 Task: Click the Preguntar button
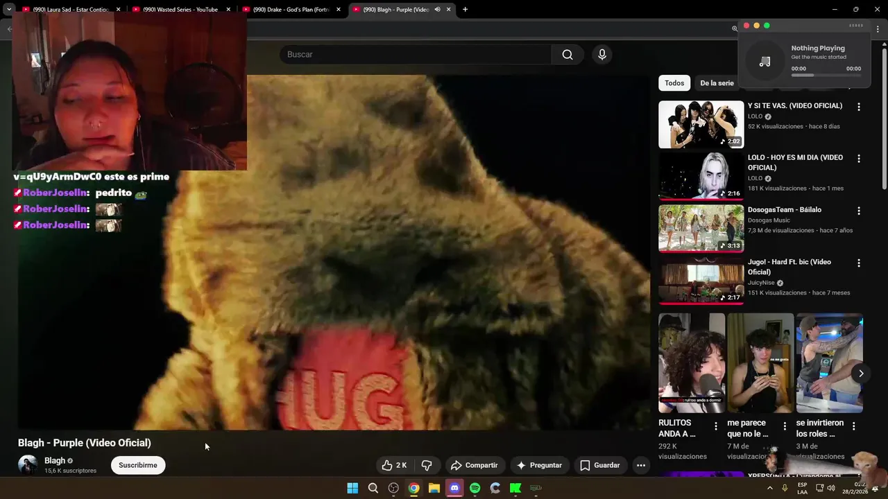point(540,465)
